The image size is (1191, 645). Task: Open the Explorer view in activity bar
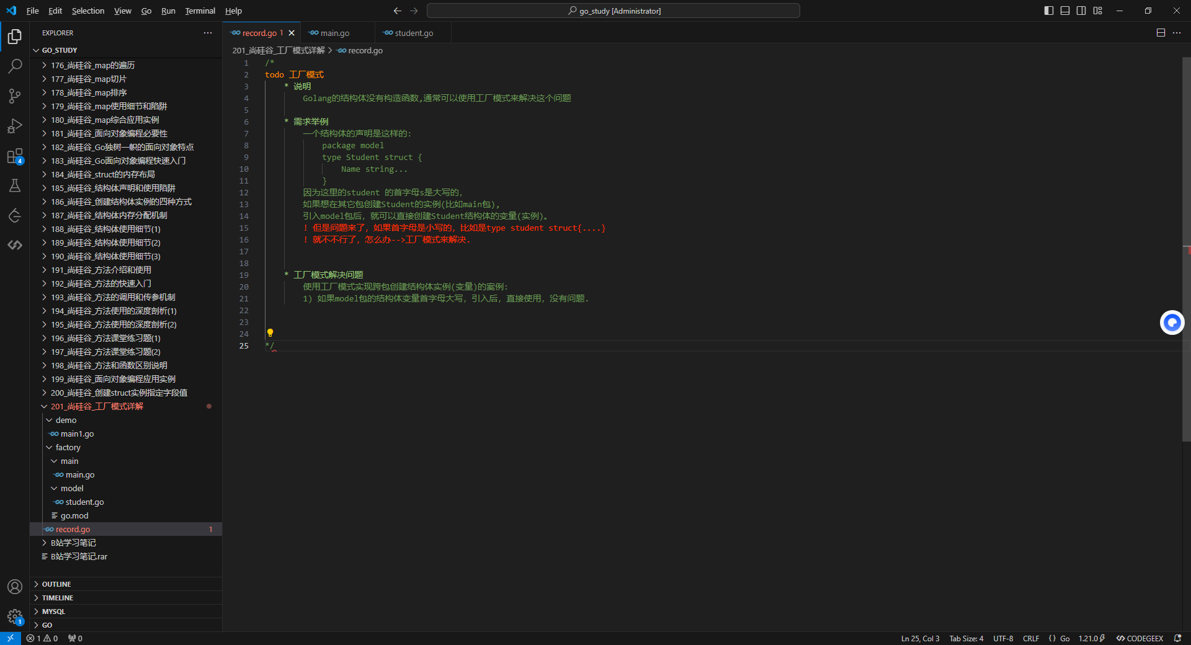coord(15,37)
